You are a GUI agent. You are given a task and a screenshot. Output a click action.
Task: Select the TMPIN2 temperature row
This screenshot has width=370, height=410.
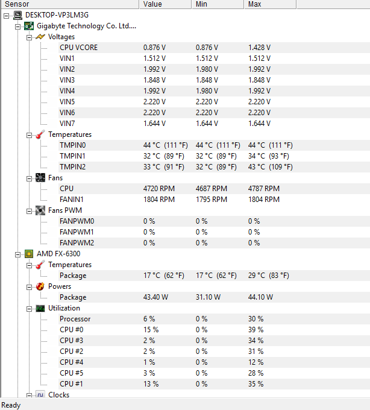(x=214, y=167)
